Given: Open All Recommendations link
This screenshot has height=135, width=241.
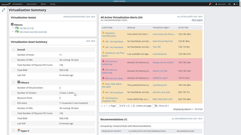Looking at the screenshot, I should click(182, 118).
